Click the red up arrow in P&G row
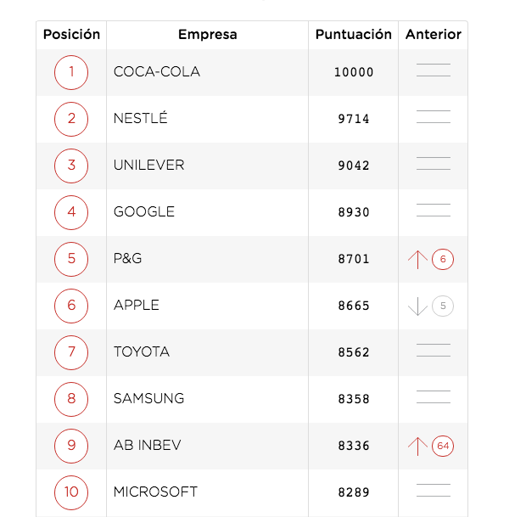 click(417, 259)
